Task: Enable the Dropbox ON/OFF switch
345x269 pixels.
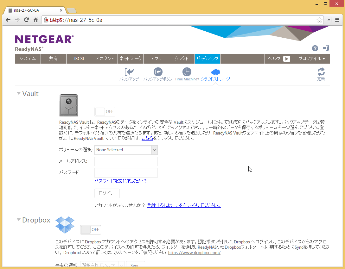Action: [x=91, y=229]
